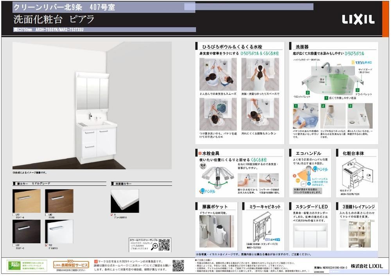Click the 3面鏡トレイアレンジ shelf photo
The height and width of the screenshot is (276, 391).
[355, 233]
